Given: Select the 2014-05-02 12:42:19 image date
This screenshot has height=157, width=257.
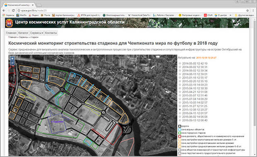Looking at the screenshot, I should pyautogui.click(x=180, y=64).
